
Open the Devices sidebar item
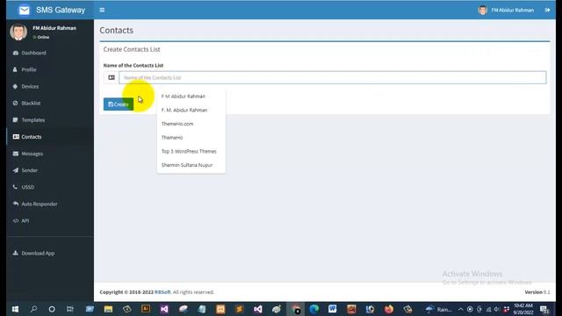point(50,86)
